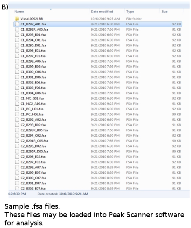Click the Size column header
This screenshot has height=228, width=191.
click(x=165, y=11)
